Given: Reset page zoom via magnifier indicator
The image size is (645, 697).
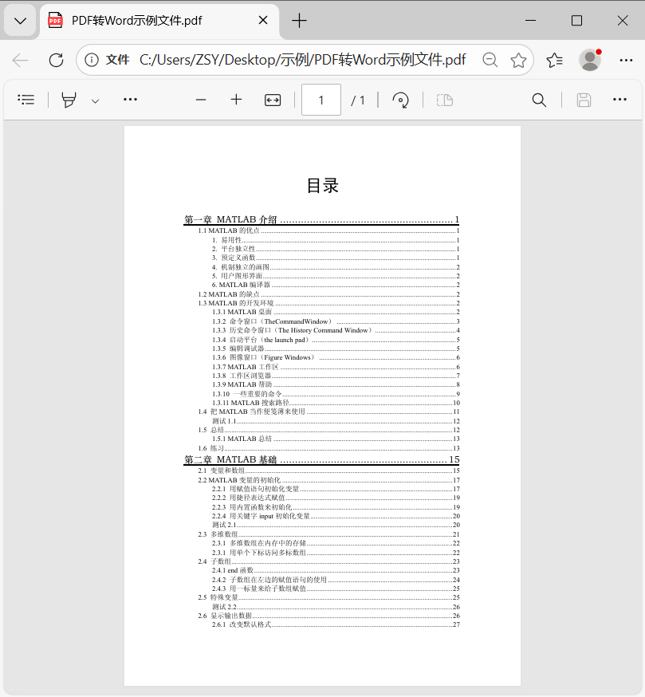Looking at the screenshot, I should pos(490,60).
